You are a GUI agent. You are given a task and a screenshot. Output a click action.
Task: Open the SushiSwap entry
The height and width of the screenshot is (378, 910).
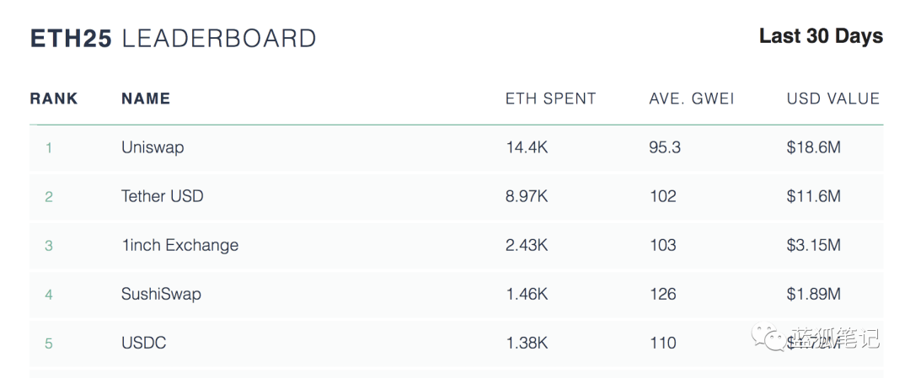[161, 294]
